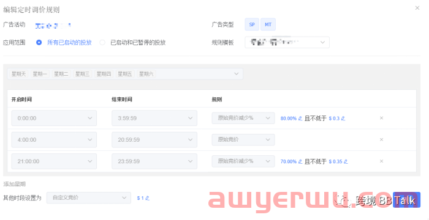
Task: Select 已启动和已暂停的投放 radio option
Action: click(x=133, y=43)
